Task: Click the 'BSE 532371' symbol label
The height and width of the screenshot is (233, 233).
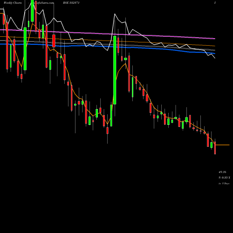Action: point(71,3)
